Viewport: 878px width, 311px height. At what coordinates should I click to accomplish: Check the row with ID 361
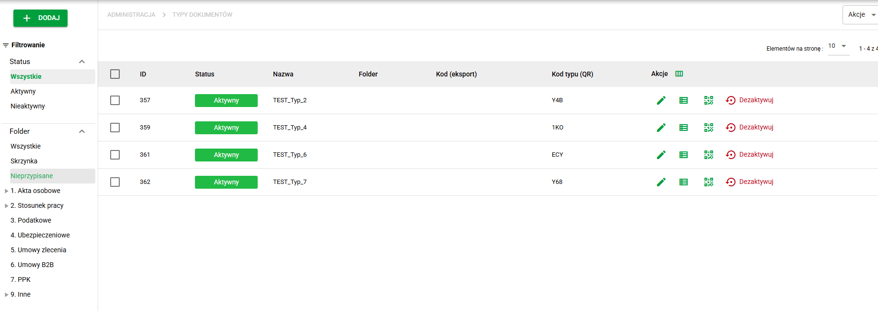click(115, 155)
